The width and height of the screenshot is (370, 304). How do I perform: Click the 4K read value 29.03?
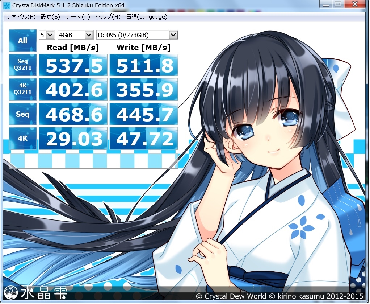[x=73, y=139]
